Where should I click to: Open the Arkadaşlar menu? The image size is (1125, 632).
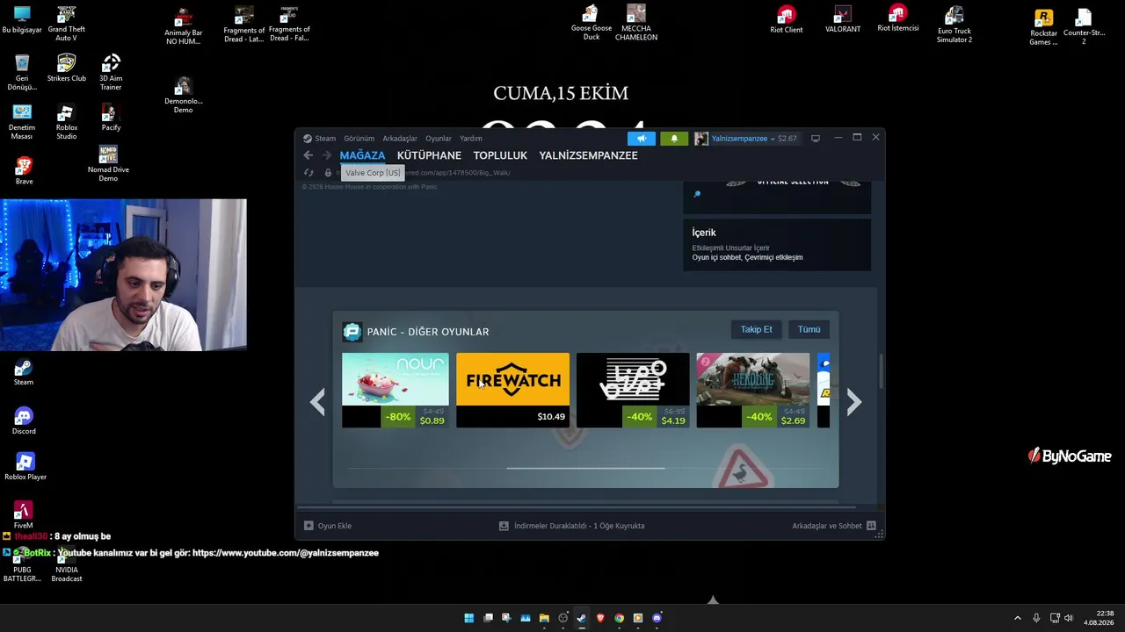tap(400, 139)
